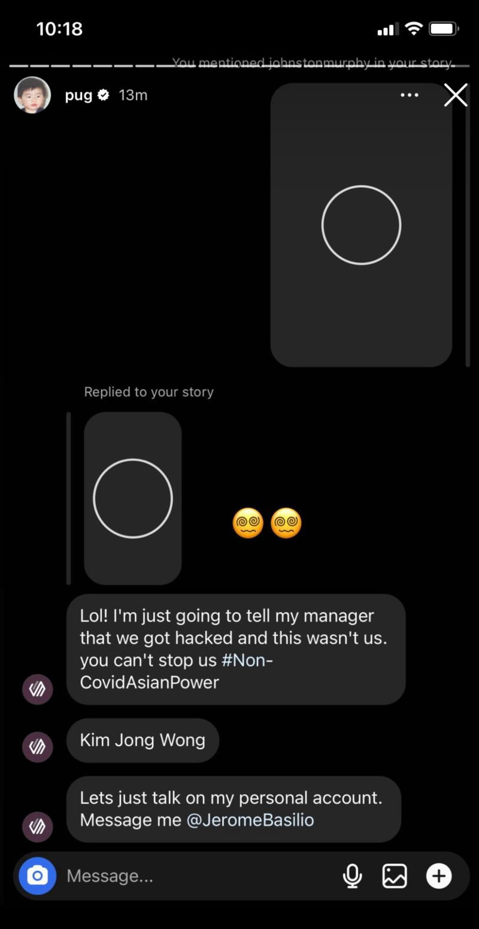Tap the verified badge beside pug
This screenshot has width=479, height=929.
(x=103, y=95)
